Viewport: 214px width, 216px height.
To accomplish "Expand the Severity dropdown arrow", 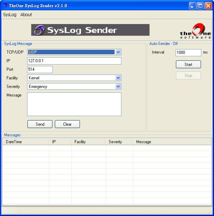I will [x=118, y=86].
